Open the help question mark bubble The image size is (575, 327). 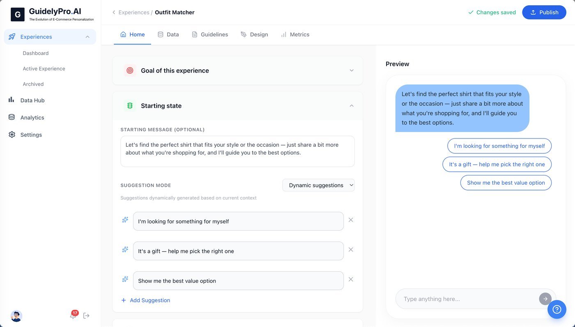click(x=557, y=309)
